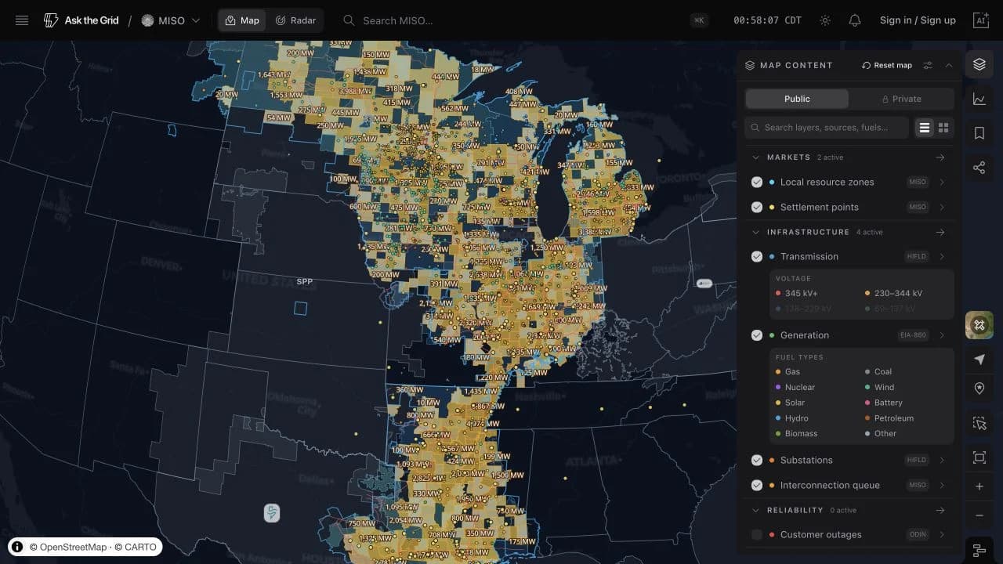Click Sign in / Sign up
Image resolution: width=1003 pixels, height=564 pixels.
click(918, 20)
